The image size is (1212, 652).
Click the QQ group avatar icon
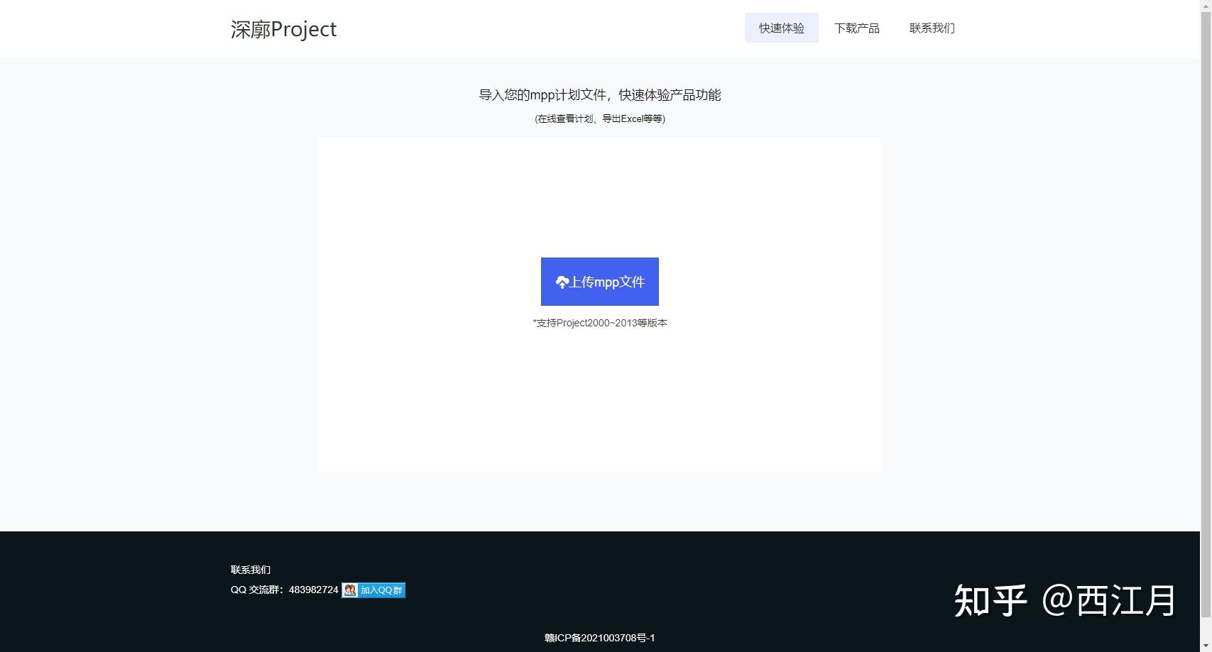click(x=350, y=590)
